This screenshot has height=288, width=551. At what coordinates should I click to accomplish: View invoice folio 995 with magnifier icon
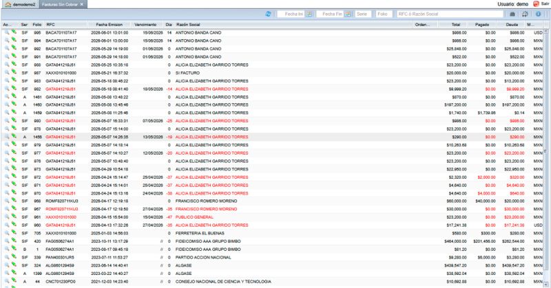click(x=7, y=32)
